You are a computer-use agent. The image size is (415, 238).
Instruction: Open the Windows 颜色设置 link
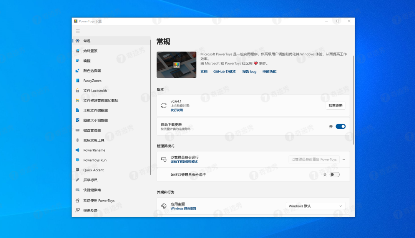(183, 208)
